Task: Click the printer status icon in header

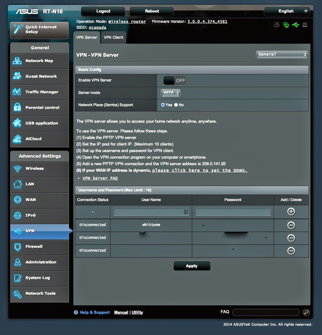Action: pyautogui.click(x=305, y=25)
